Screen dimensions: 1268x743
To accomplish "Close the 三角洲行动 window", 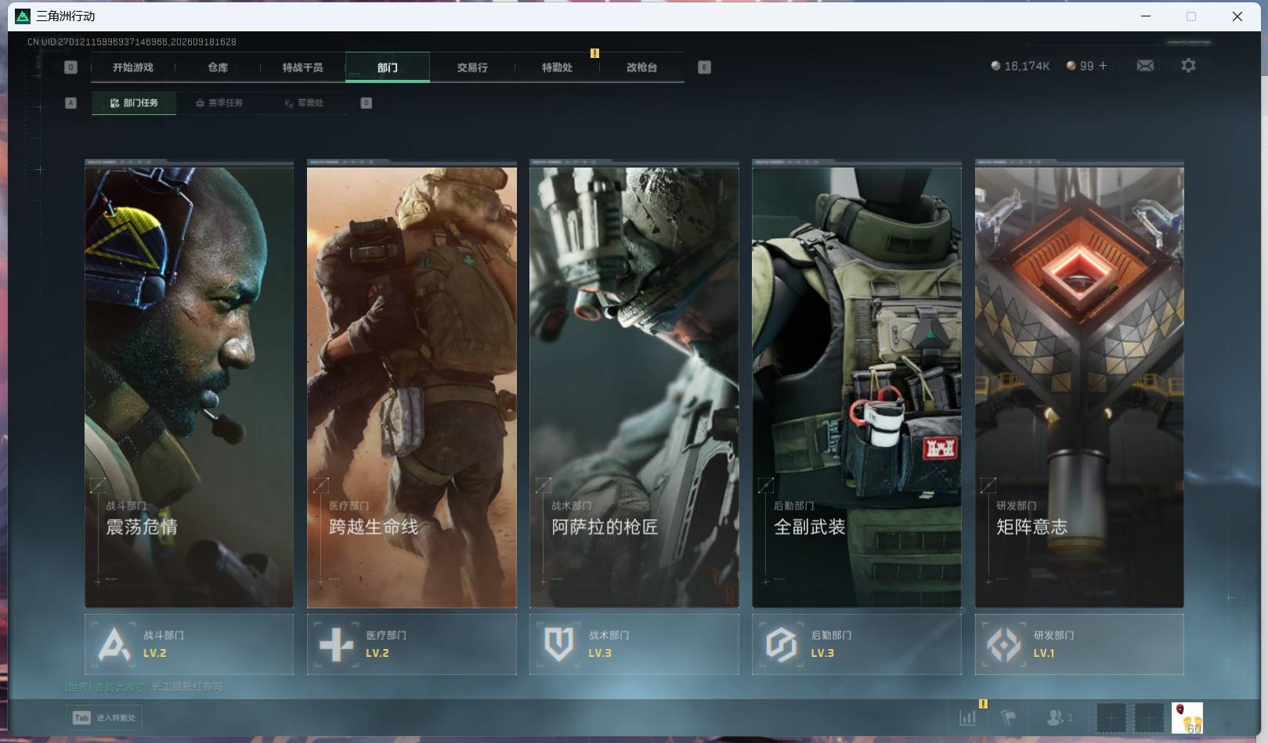I will click(x=1237, y=16).
